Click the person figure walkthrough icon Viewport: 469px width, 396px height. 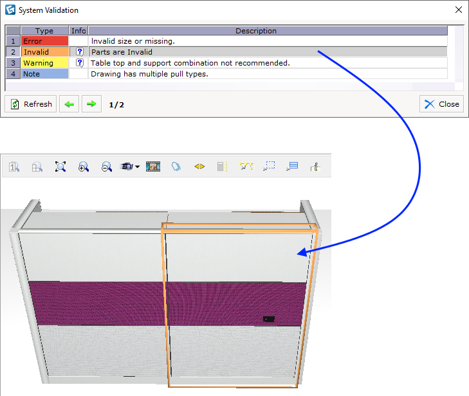pyautogui.click(x=315, y=166)
